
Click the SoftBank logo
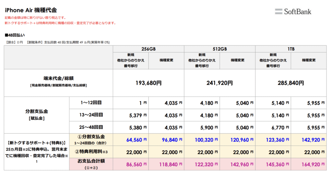(x=293, y=12)
